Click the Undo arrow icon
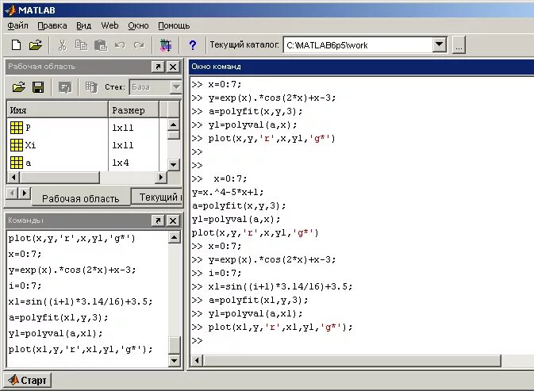The width and height of the screenshot is (534, 391). click(120, 44)
